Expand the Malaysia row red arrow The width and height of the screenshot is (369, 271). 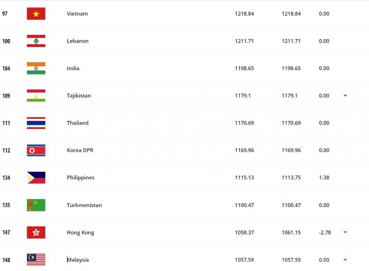coord(345,260)
